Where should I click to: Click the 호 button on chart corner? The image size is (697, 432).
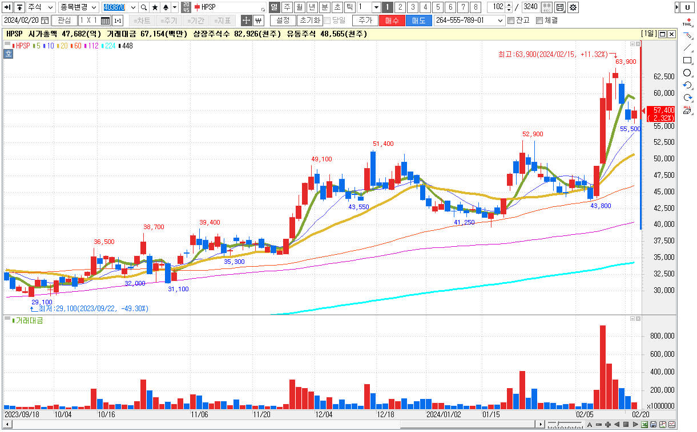pyautogui.click(x=9, y=54)
